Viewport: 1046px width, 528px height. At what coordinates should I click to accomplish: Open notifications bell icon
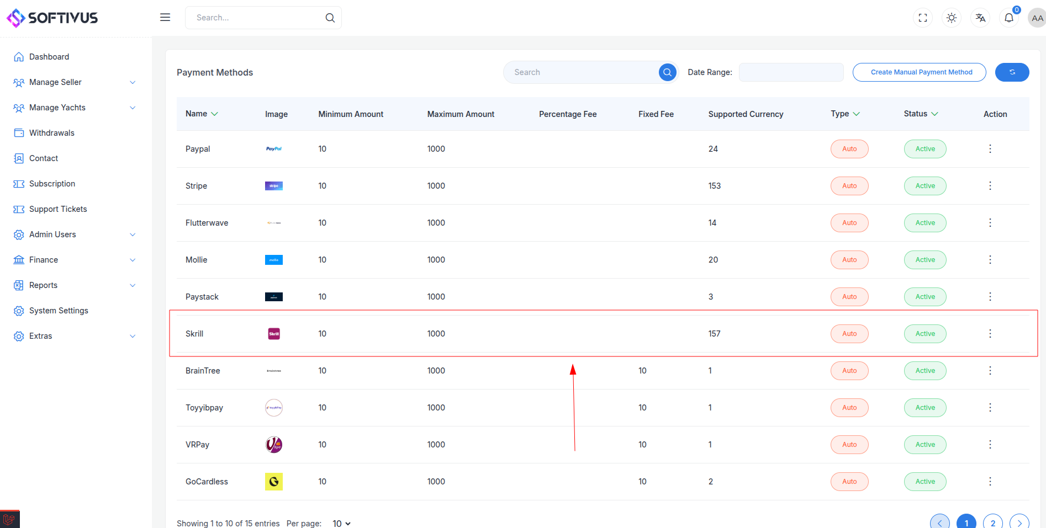pos(1009,18)
